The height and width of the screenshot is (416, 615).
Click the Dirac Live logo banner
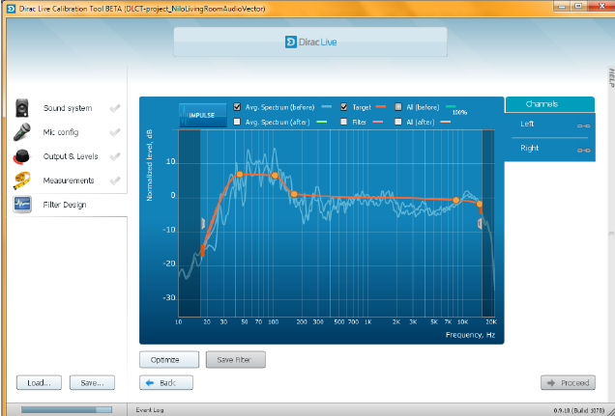[x=310, y=42]
